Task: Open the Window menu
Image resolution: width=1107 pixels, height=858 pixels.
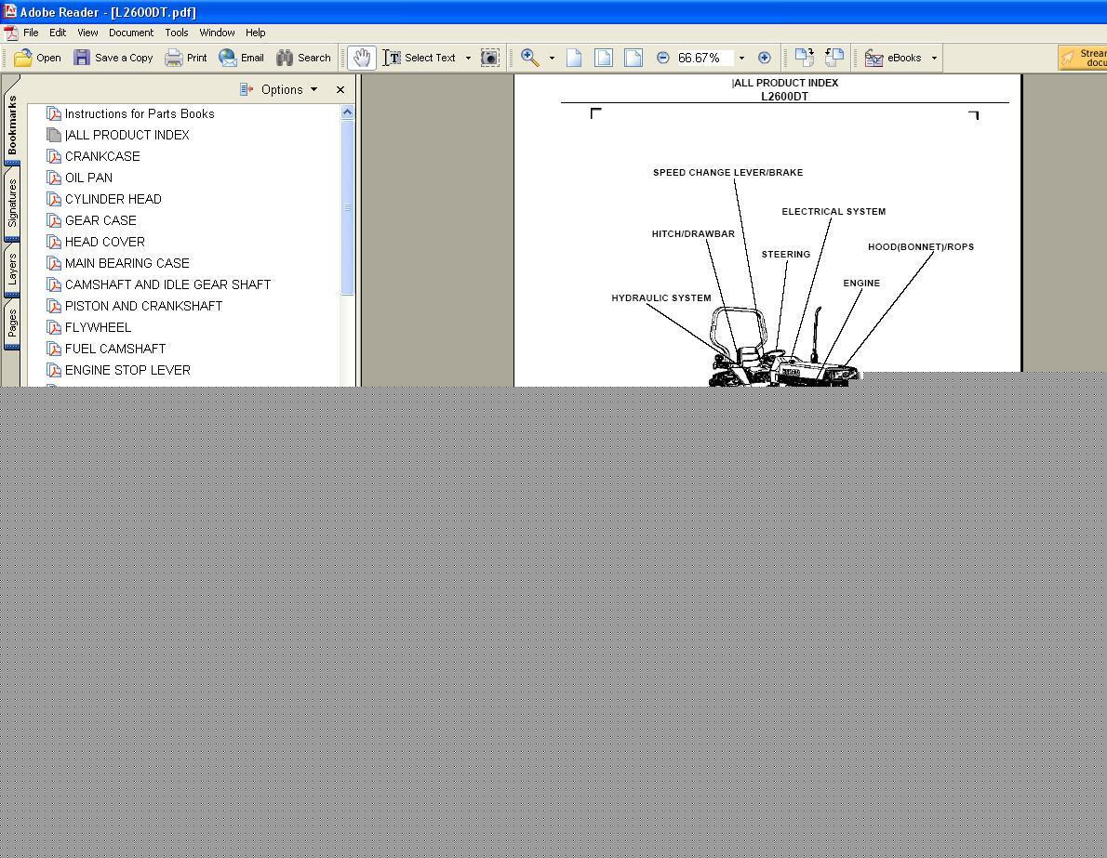Action: point(217,33)
